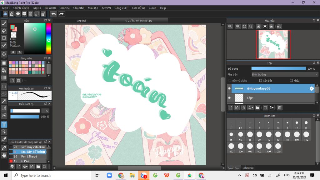Select the Eraser tool

(4, 31)
